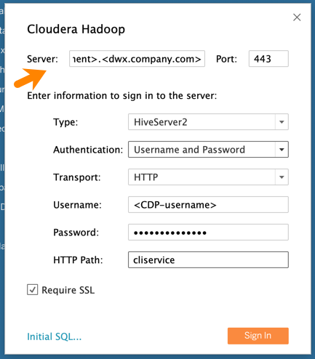Click the Cloudera Hadoop dialog title
Viewport: 315px width, 359px height.
76,29
